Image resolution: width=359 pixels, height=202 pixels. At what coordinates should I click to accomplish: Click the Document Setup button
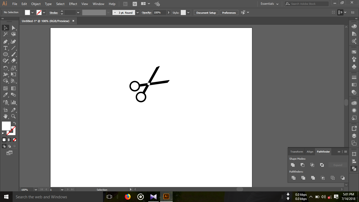tap(206, 12)
